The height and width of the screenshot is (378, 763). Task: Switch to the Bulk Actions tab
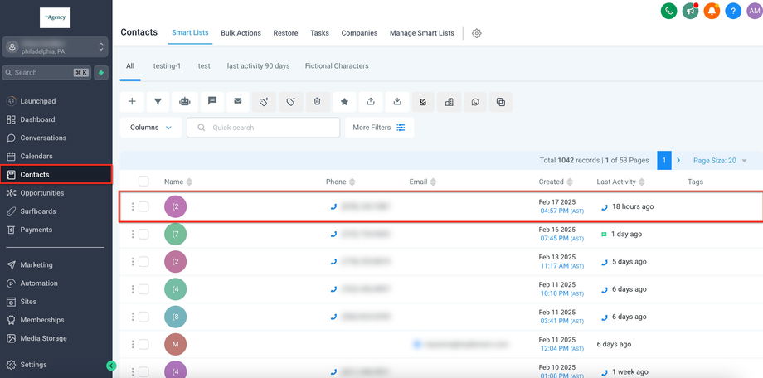(x=241, y=33)
